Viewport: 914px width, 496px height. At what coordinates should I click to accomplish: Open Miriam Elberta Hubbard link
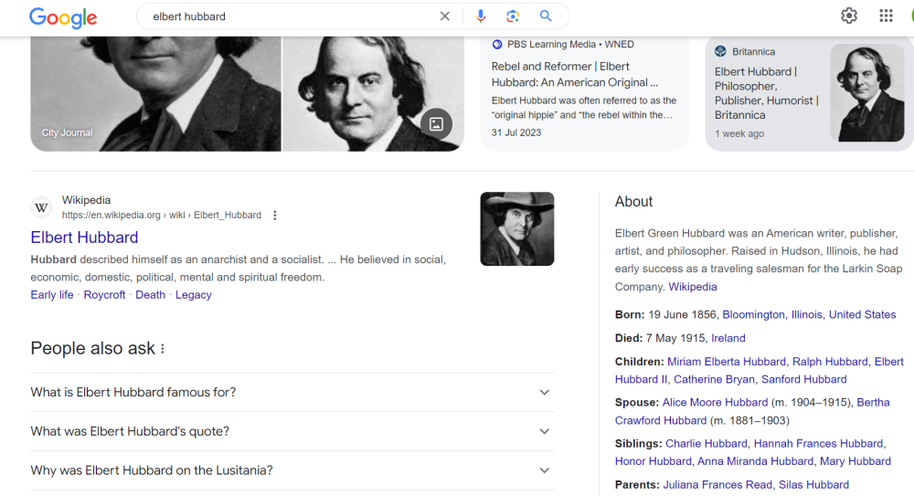coord(727,362)
